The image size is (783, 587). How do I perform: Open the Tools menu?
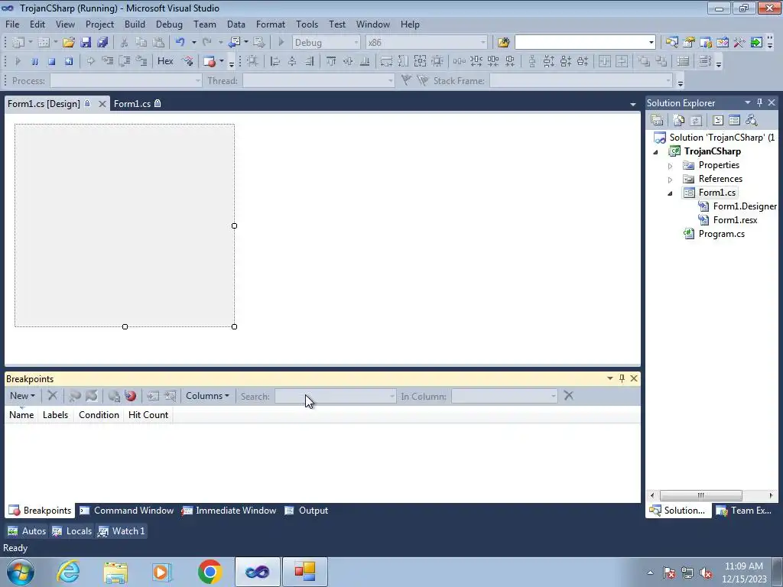307,24
